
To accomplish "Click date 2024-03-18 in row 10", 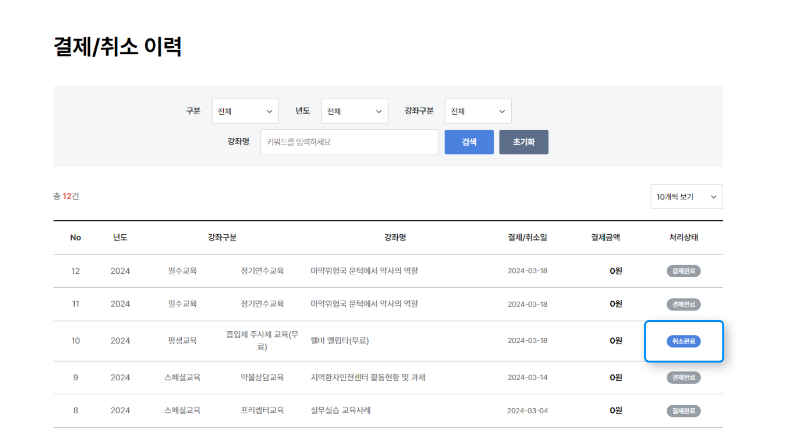I will [x=528, y=340].
